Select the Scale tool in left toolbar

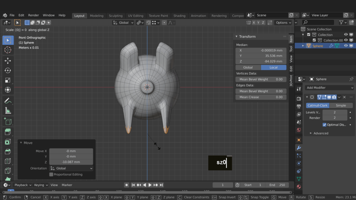[8, 80]
